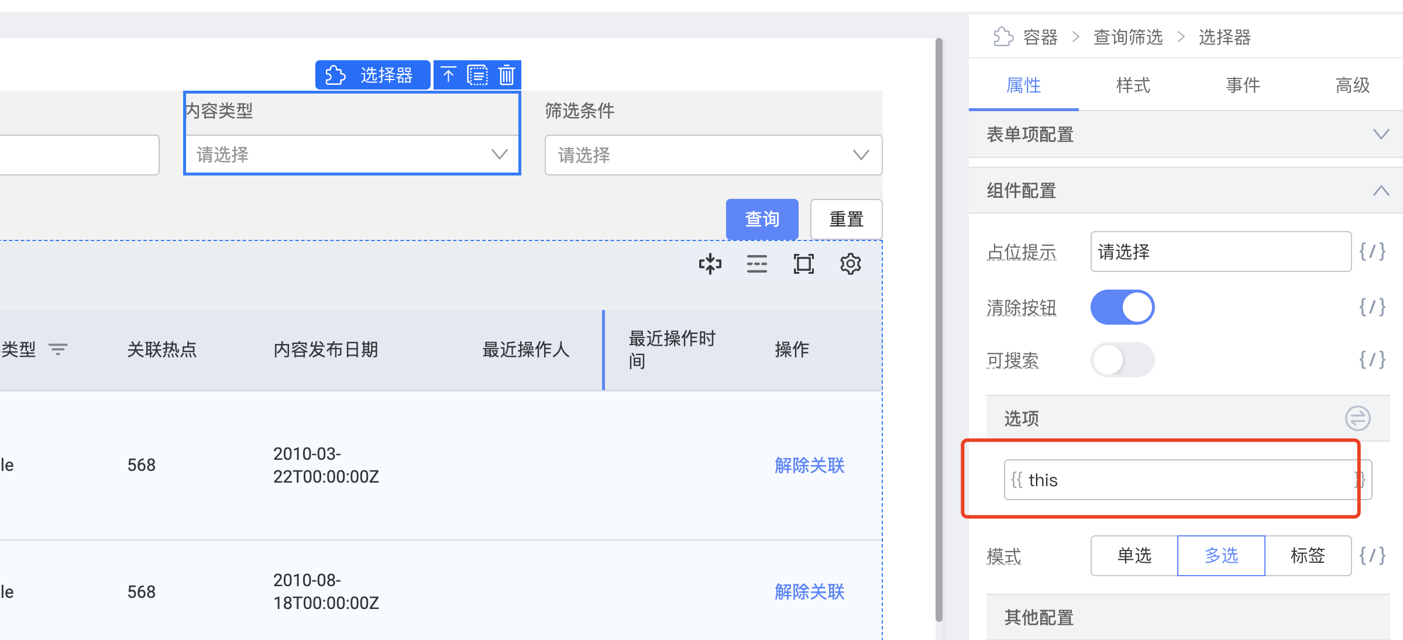Image resolution: width=1403 pixels, height=640 pixels.
Task: Disable the 清除按钮 switch
Action: point(1122,307)
